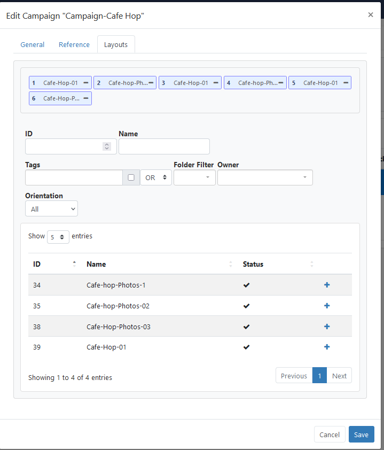Click ID cell 38
The height and width of the screenshot is (450, 384).
(x=37, y=327)
